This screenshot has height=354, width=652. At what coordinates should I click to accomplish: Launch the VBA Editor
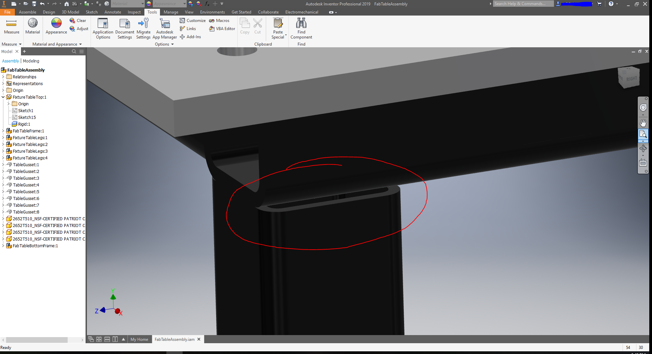click(x=222, y=28)
